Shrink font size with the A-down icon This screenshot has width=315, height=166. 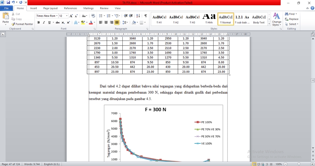pos(76,16)
